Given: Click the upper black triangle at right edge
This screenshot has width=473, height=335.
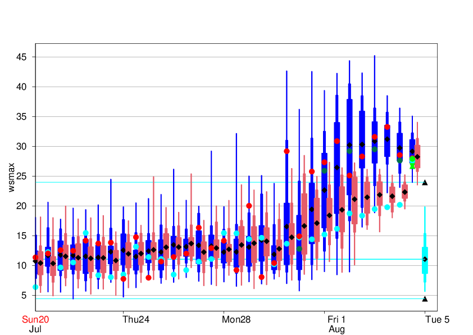Looking at the screenshot, I should tap(425, 182).
